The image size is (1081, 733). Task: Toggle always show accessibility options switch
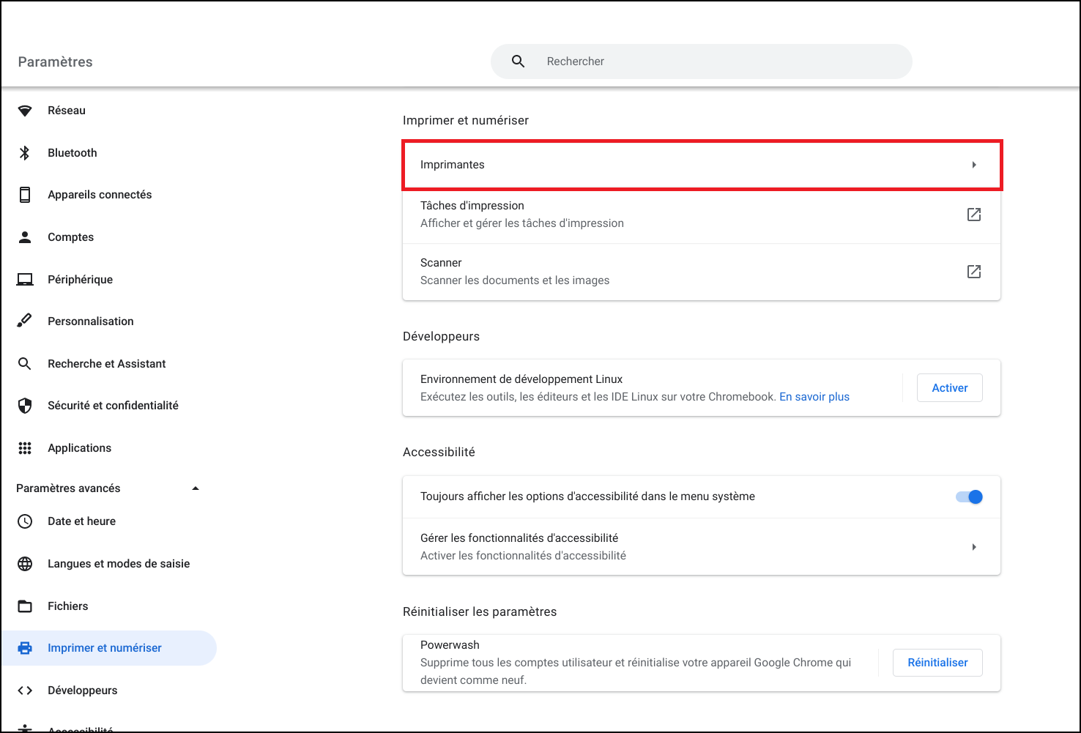pyautogui.click(x=969, y=497)
